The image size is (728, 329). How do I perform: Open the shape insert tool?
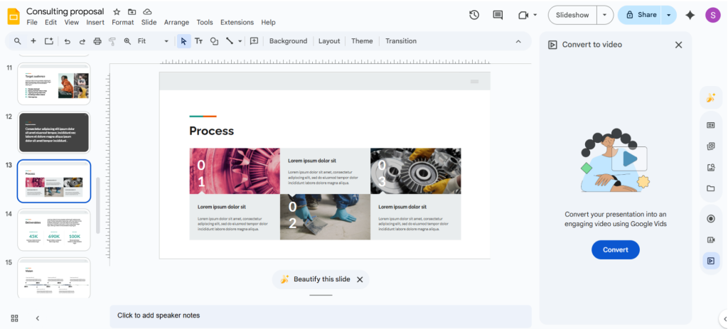pos(214,41)
